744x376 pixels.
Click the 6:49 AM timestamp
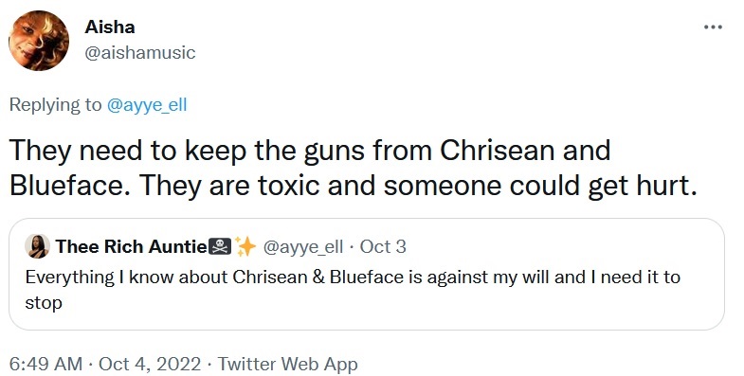[45, 364]
